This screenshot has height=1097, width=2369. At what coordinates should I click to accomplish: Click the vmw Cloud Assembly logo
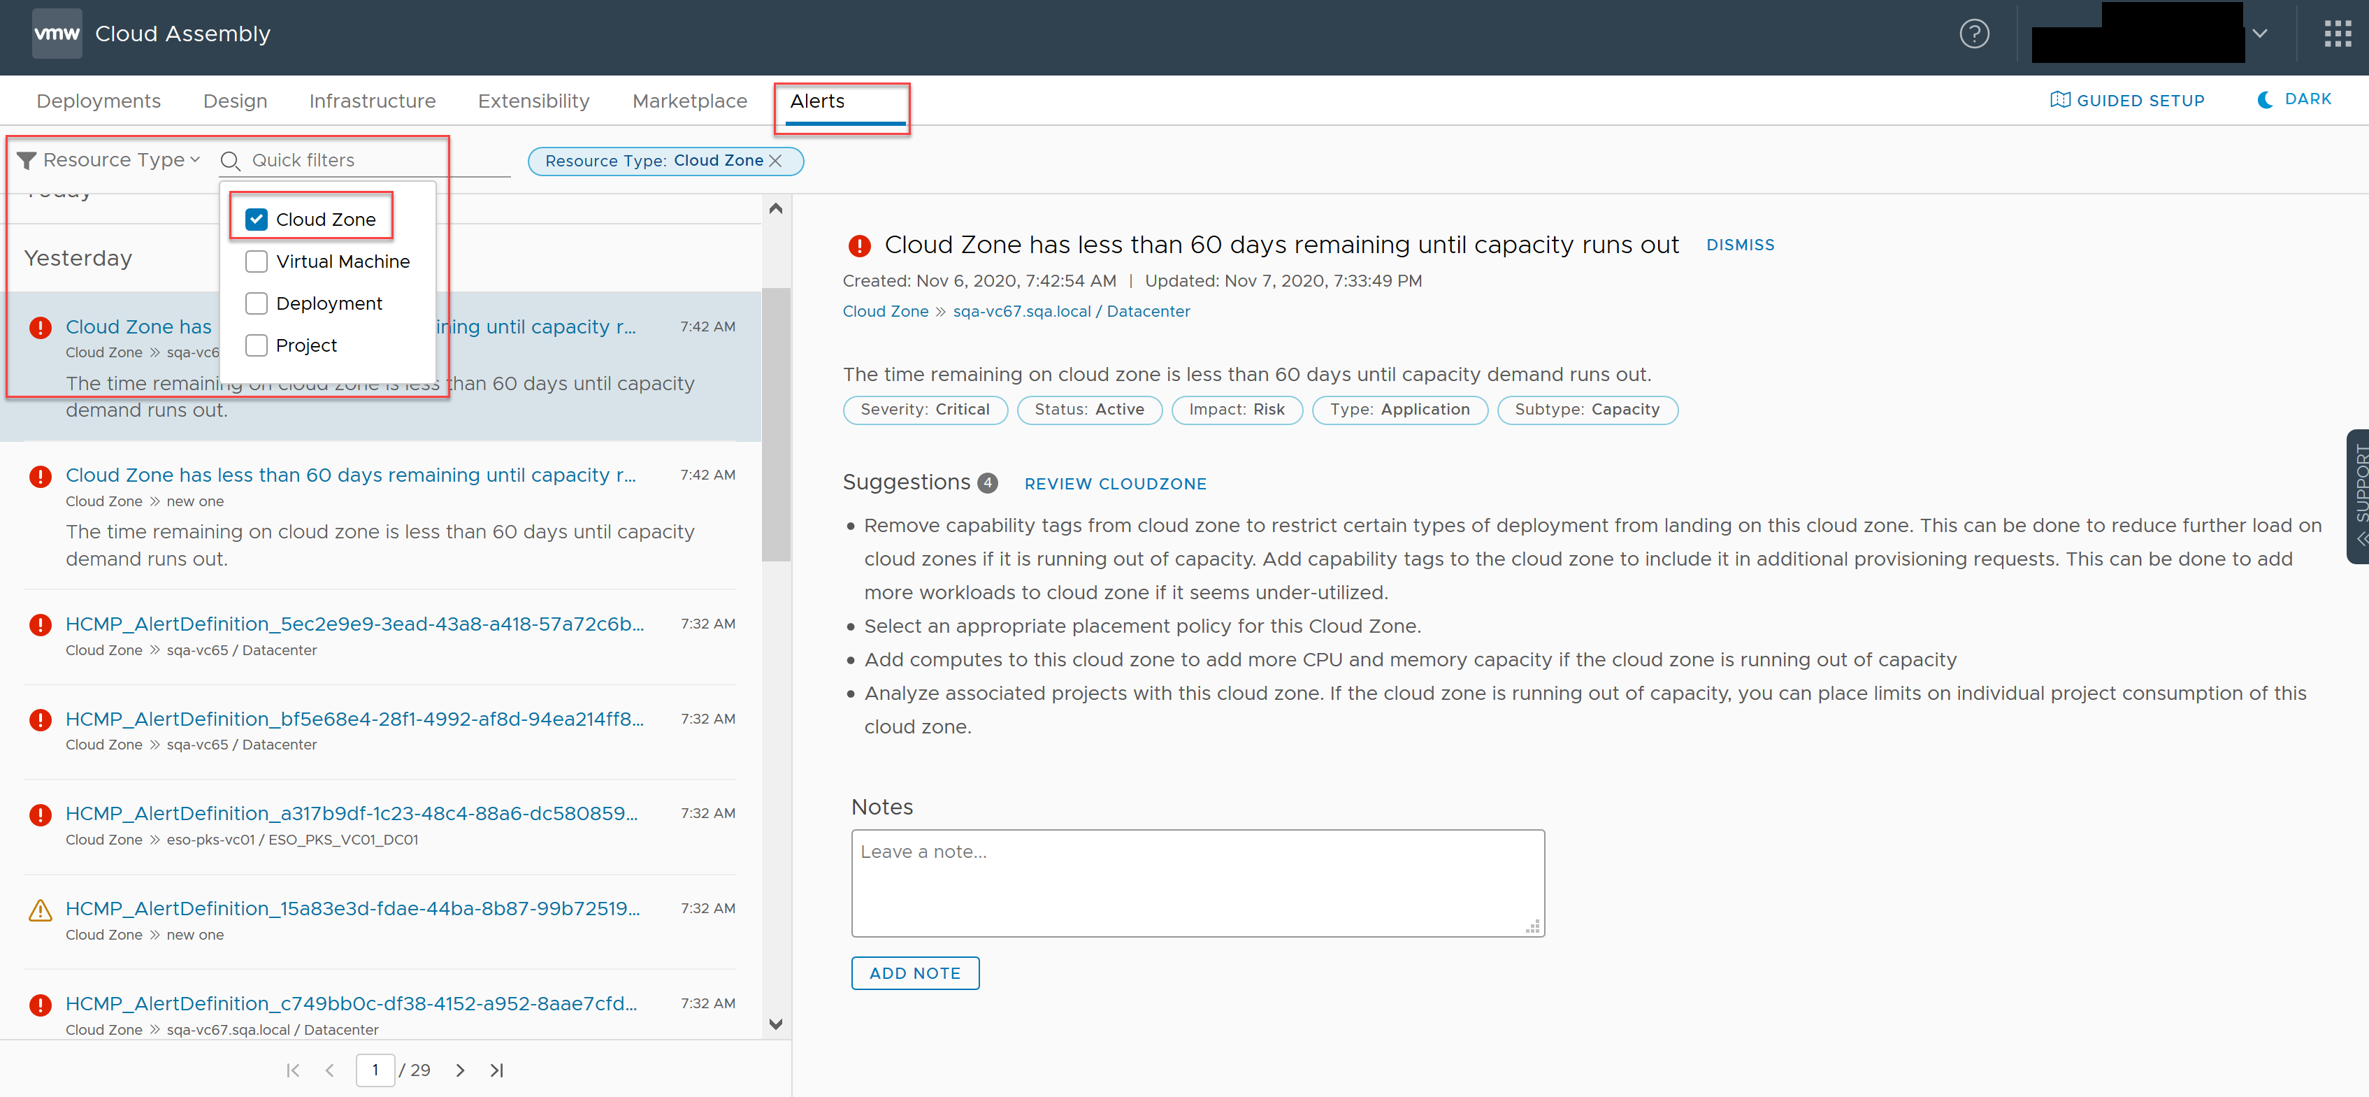coord(57,34)
